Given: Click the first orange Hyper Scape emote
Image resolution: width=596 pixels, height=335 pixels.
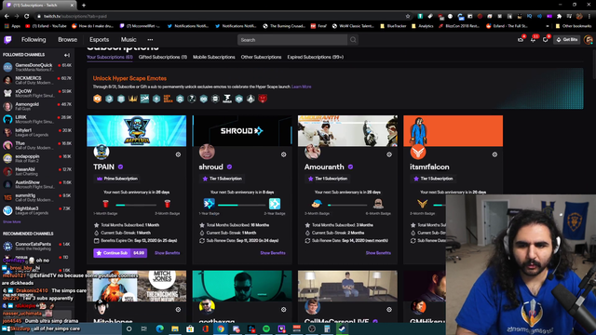Looking at the screenshot, I should [97, 99].
